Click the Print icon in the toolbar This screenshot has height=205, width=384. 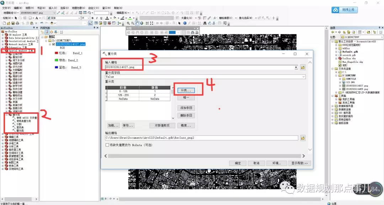point(17,23)
